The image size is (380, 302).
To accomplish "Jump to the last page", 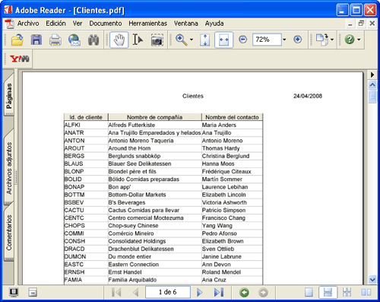I will 219,292.
